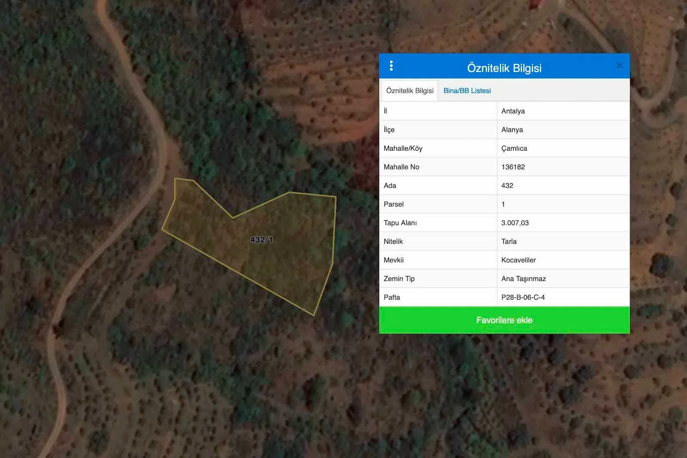Click the Ana Taşınmaz value
Viewport: 687px width, 458px height.
point(523,279)
